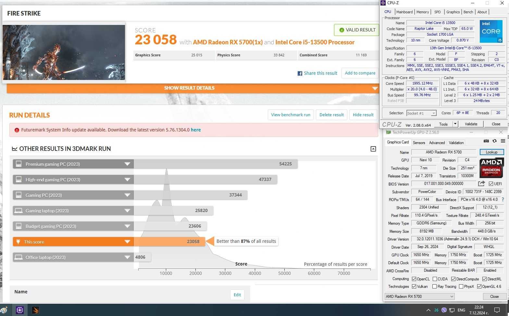Click the red alert icon in the update notice
This screenshot has height=316, width=509.
(x=17, y=130)
